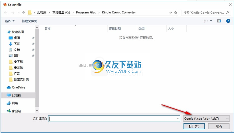This screenshot has height=133, width=235.
Task: Go back to previous folder
Action: pos(5,13)
